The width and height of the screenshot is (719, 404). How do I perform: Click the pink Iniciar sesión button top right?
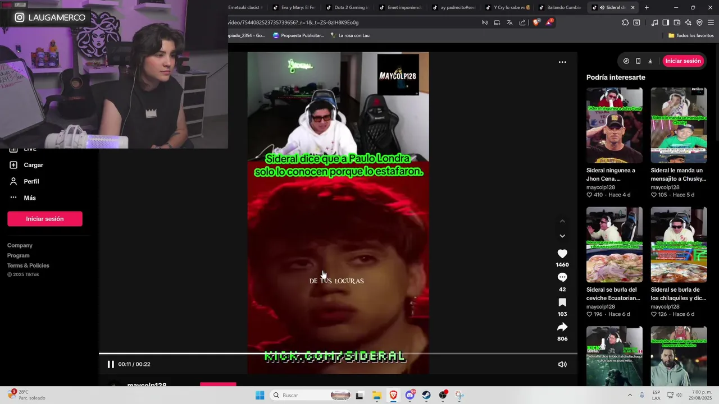coord(683,61)
